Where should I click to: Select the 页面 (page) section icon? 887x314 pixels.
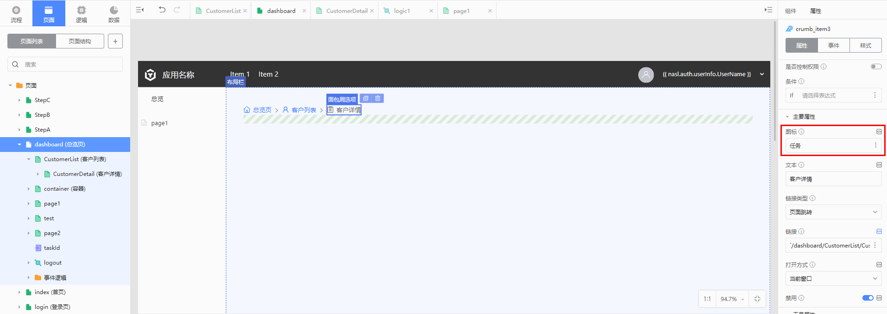click(x=49, y=14)
